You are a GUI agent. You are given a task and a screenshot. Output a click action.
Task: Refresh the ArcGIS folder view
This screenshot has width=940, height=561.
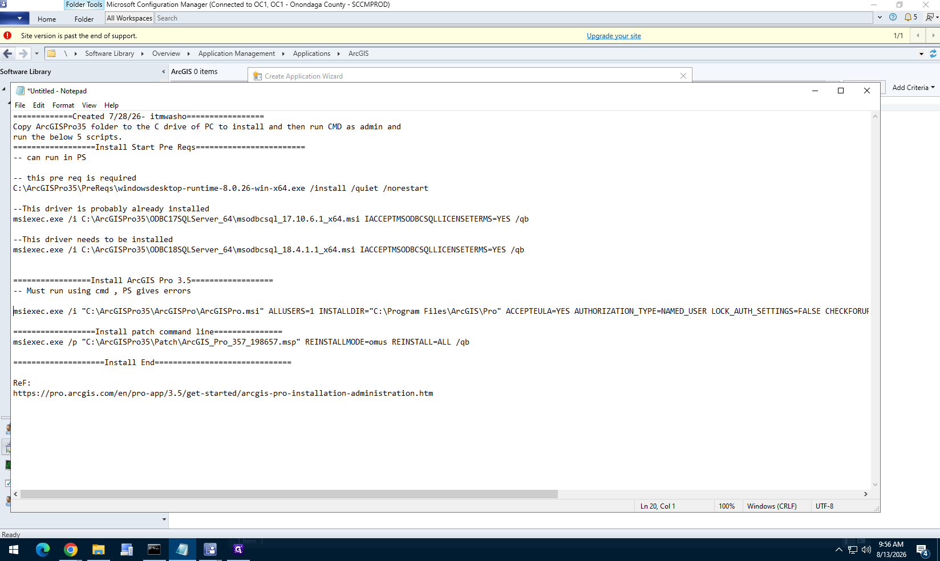933,54
